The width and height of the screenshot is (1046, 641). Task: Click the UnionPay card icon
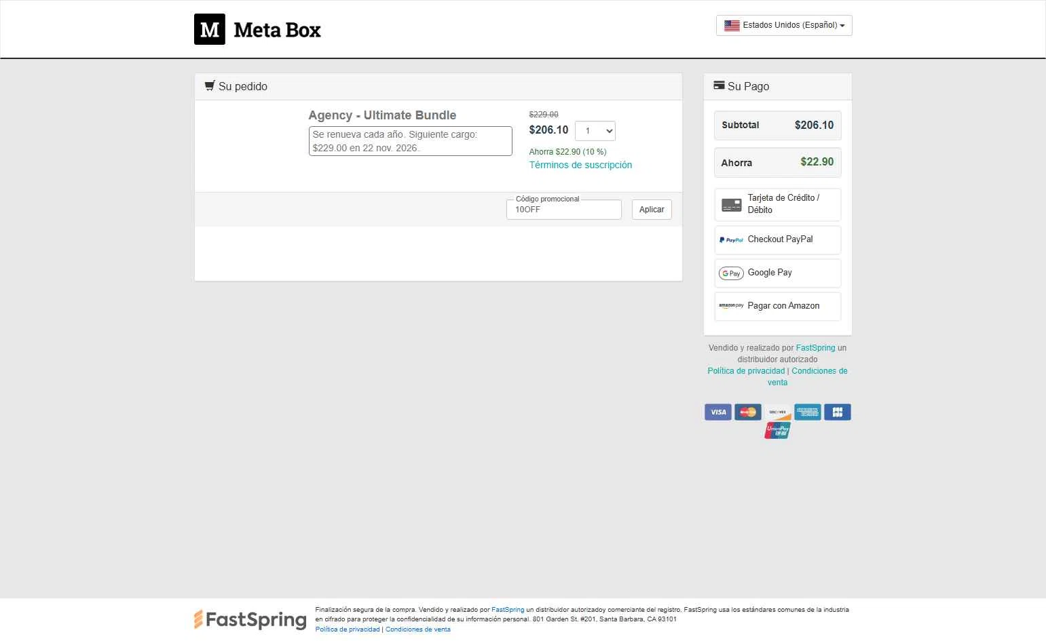point(778,430)
